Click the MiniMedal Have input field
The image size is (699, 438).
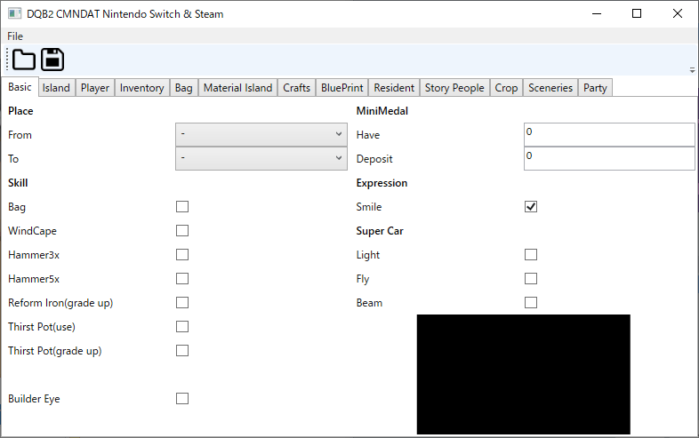609,134
